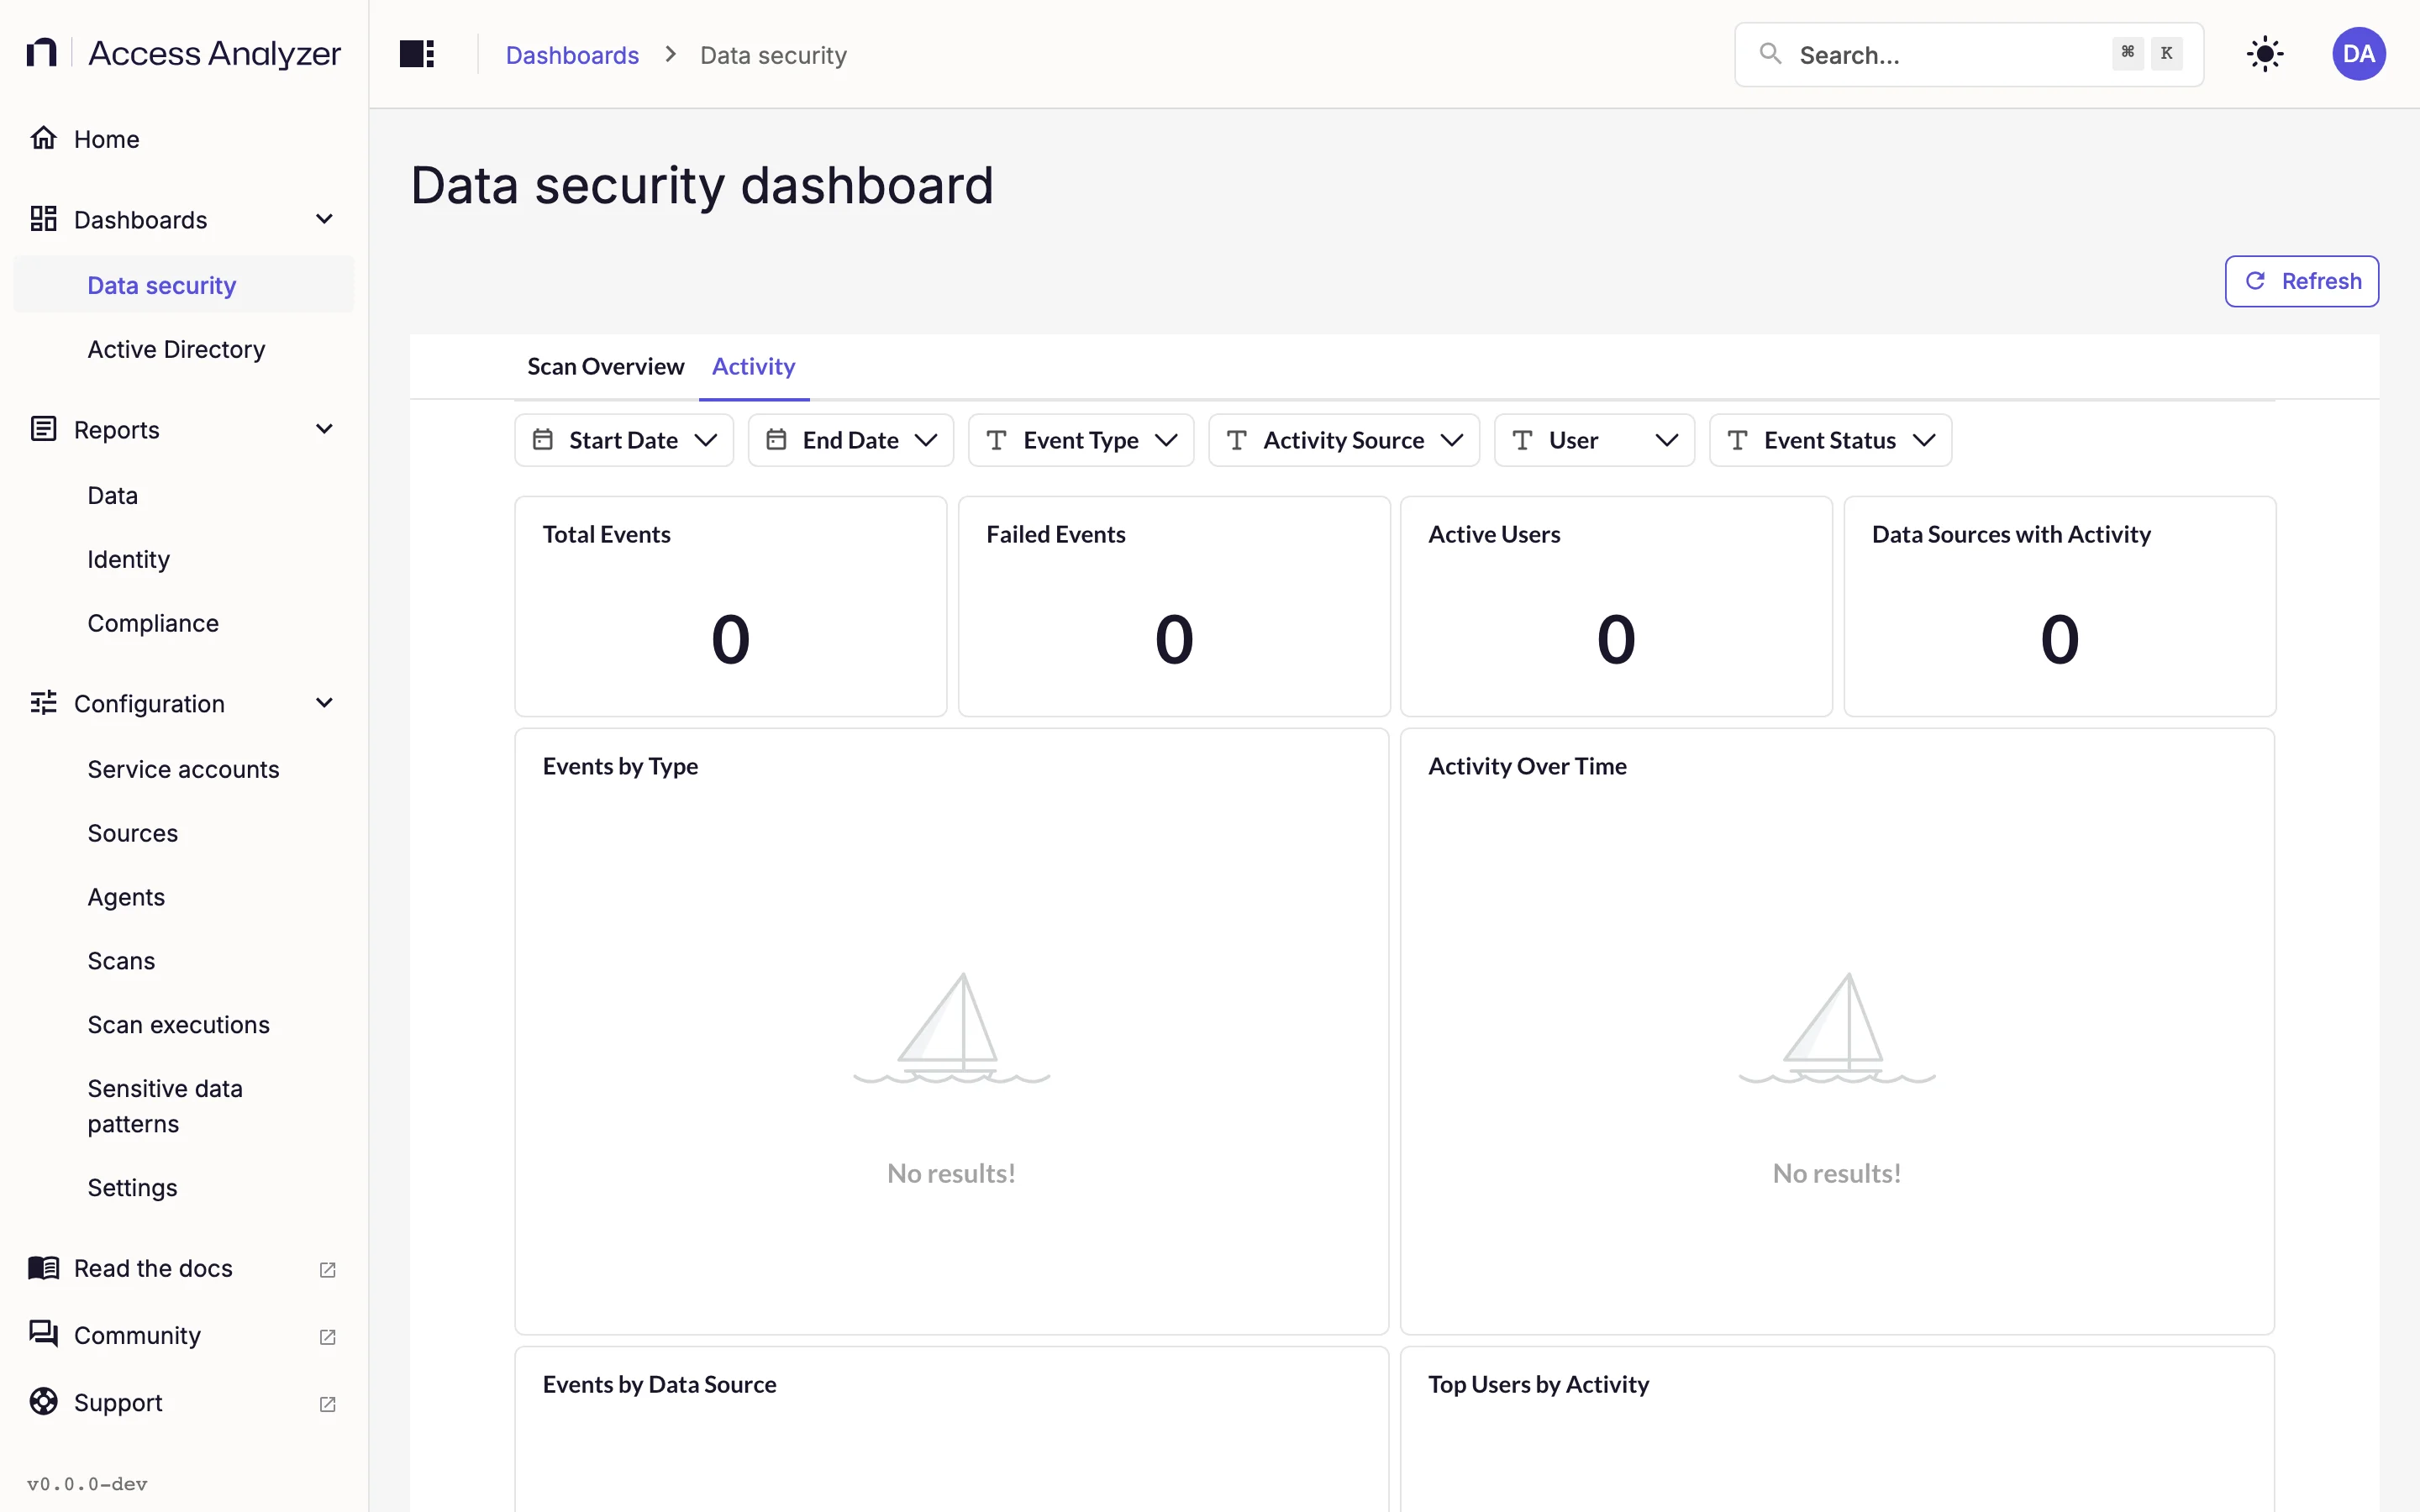2420x1512 pixels.
Task: Open the Event Status dropdown
Action: point(1830,440)
